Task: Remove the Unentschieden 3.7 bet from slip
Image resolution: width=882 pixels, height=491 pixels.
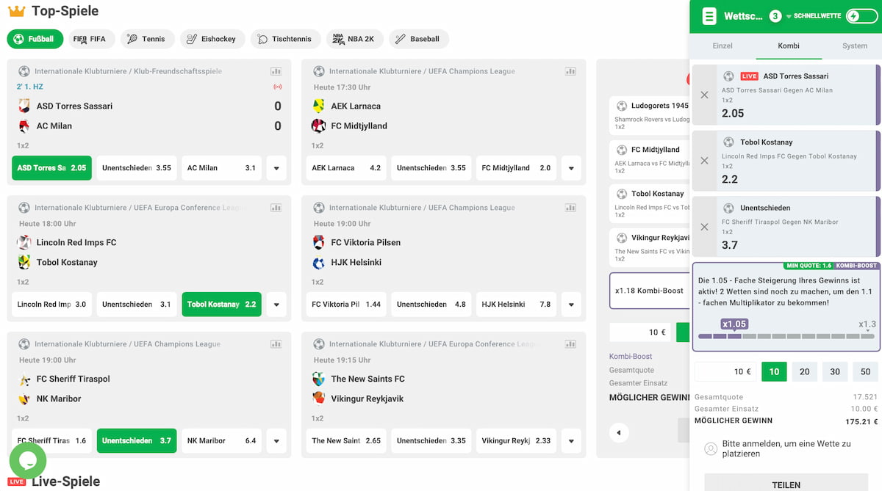Action: point(704,227)
